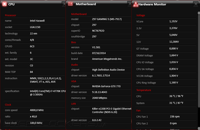Click the GT Voltage value '0,000 V'
Image resolution: width=200 pixels, height=130 pixels.
click(174, 48)
